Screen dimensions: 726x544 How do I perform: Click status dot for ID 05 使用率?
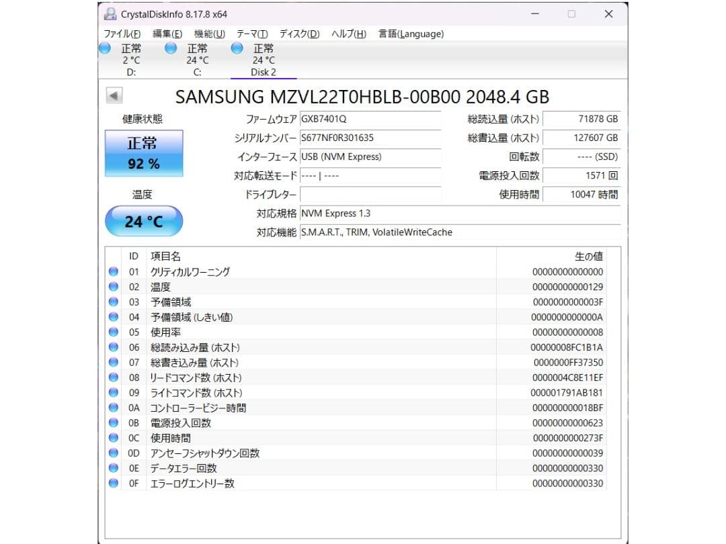click(114, 332)
